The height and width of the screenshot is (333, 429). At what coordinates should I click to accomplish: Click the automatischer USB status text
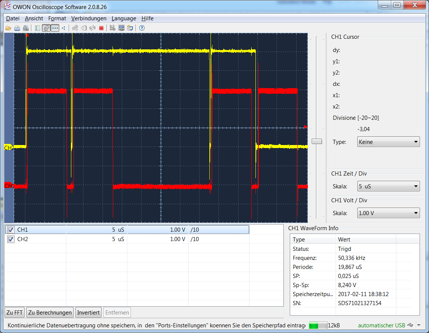[381, 325]
